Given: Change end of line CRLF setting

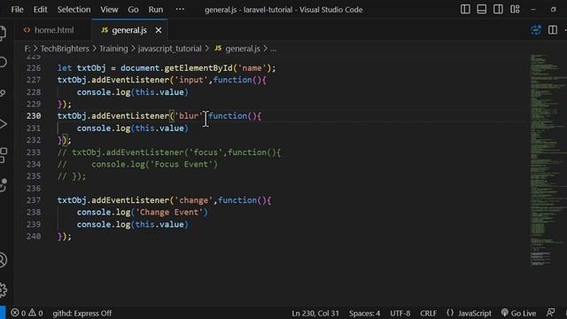Looking at the screenshot, I should (x=429, y=313).
